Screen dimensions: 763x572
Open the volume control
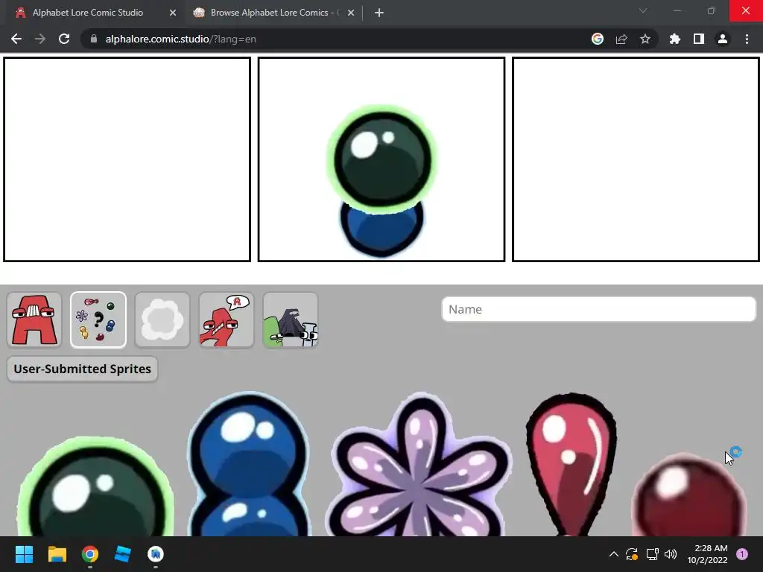coord(671,554)
